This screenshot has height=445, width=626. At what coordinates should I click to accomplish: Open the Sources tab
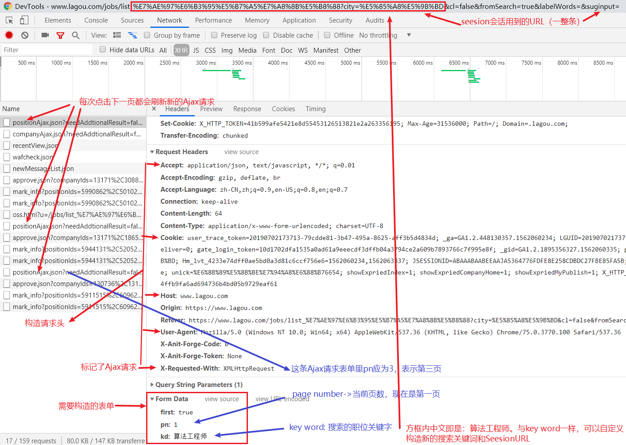click(132, 20)
